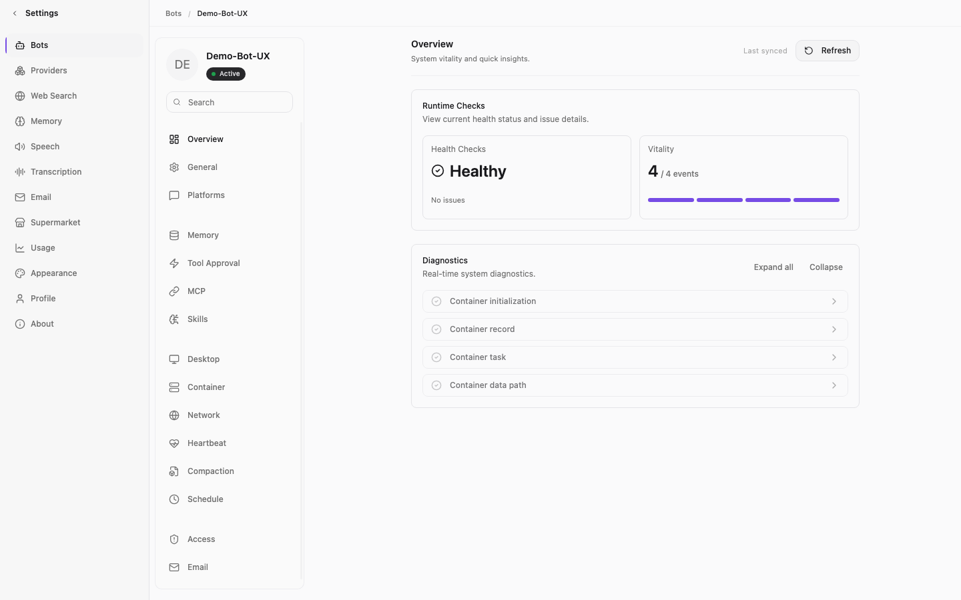Click the 'No issues' text

(x=448, y=200)
